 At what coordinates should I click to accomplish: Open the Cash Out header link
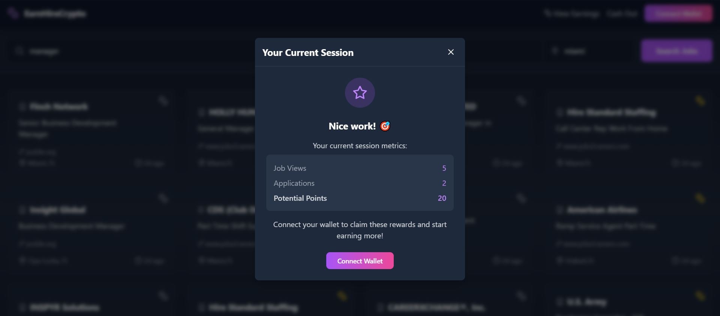pyautogui.click(x=622, y=14)
